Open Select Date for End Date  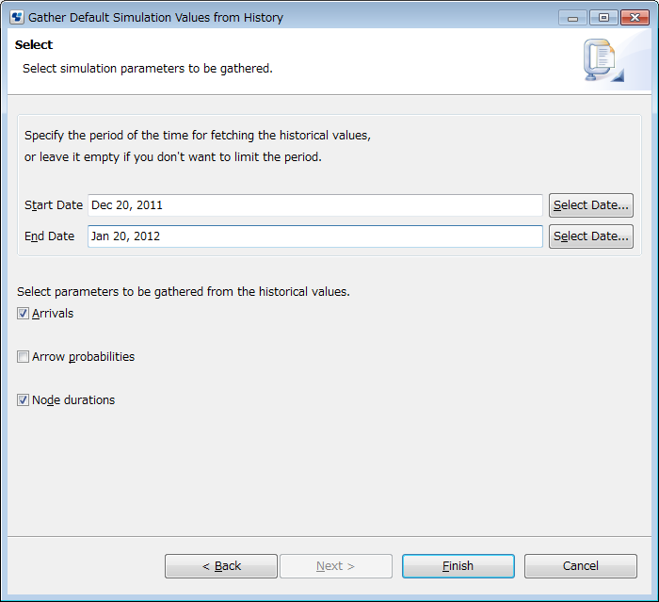click(x=590, y=236)
